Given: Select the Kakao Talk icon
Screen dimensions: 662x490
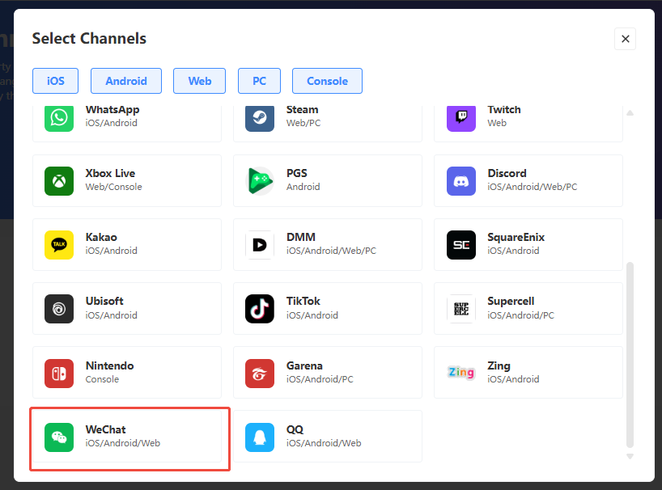Looking at the screenshot, I should point(59,244).
